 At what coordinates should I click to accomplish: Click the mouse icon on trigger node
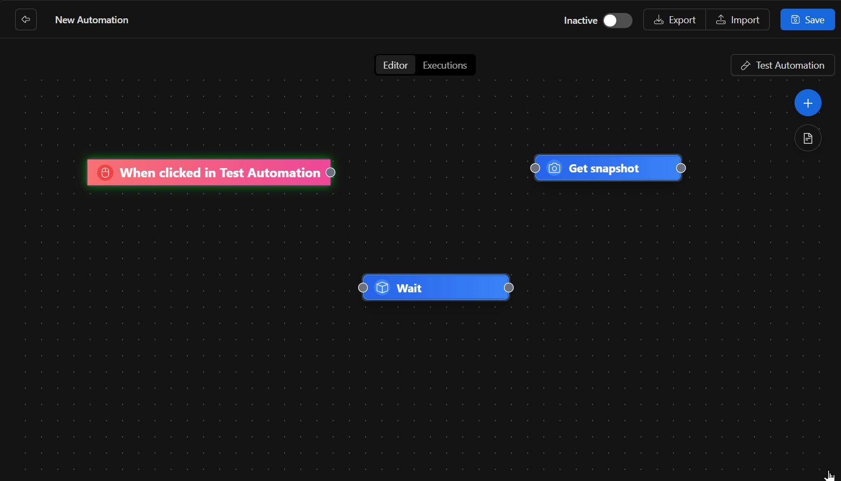105,172
